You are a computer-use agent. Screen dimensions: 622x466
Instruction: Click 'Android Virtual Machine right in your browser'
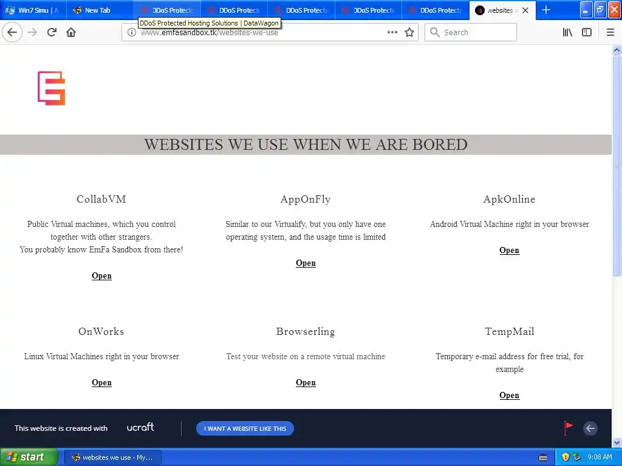tap(510, 224)
